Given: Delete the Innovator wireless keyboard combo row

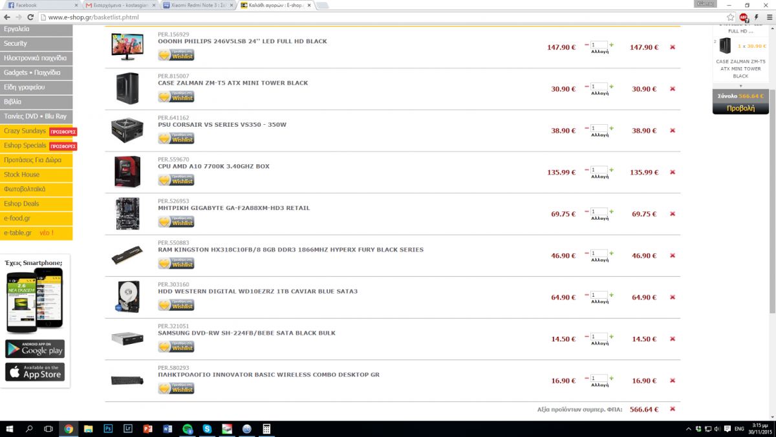Looking at the screenshot, I should 673,381.
